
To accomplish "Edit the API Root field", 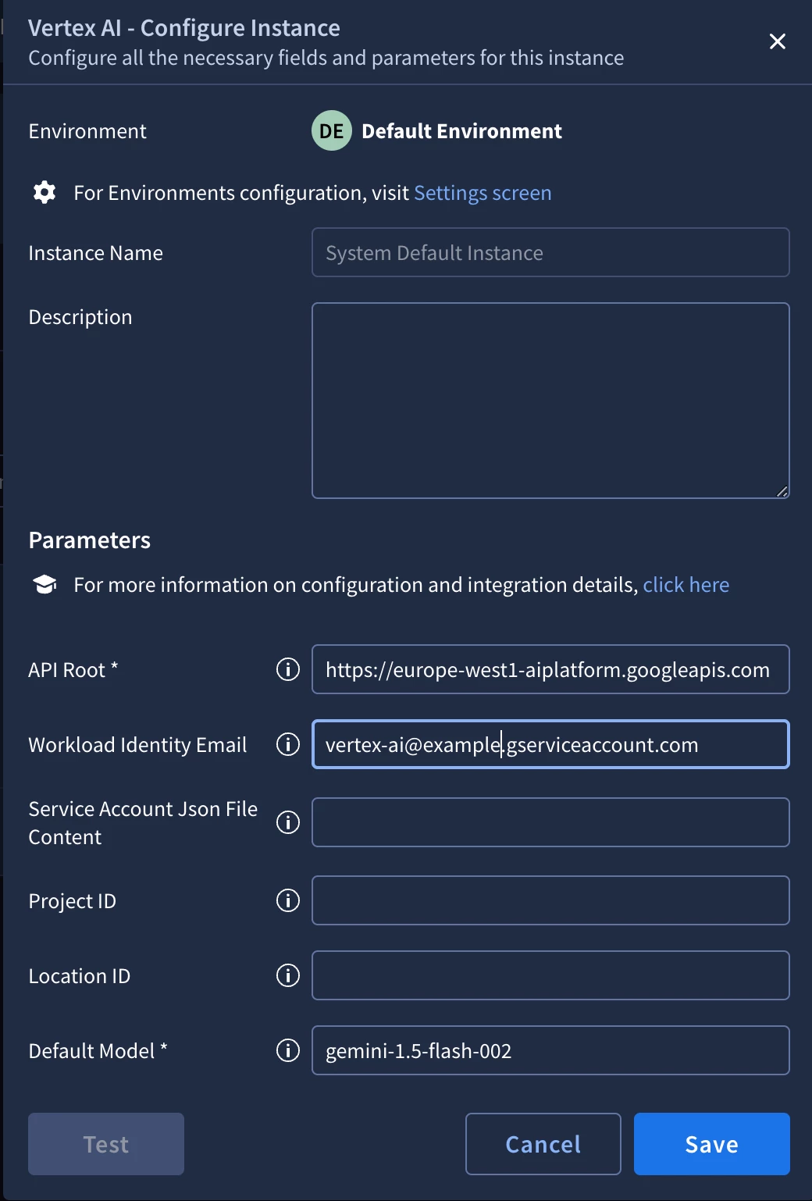I will [550, 669].
